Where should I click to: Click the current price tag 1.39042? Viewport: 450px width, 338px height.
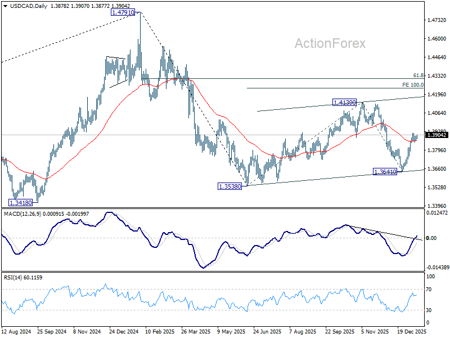(x=436, y=135)
